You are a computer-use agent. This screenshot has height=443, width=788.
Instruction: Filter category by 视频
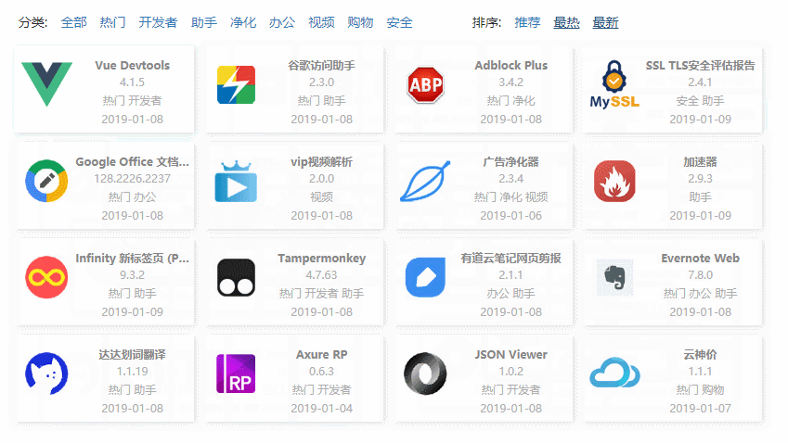click(321, 22)
